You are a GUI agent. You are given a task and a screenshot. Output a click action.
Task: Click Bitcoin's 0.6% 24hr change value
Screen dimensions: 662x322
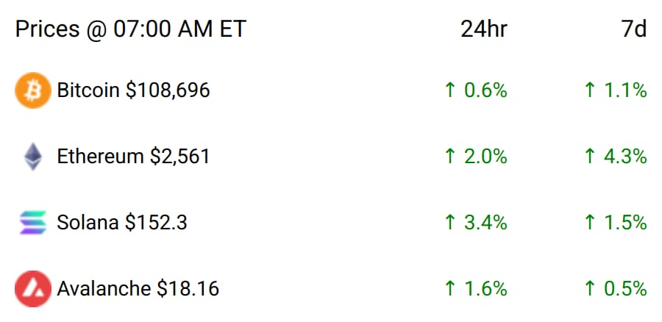click(x=486, y=90)
